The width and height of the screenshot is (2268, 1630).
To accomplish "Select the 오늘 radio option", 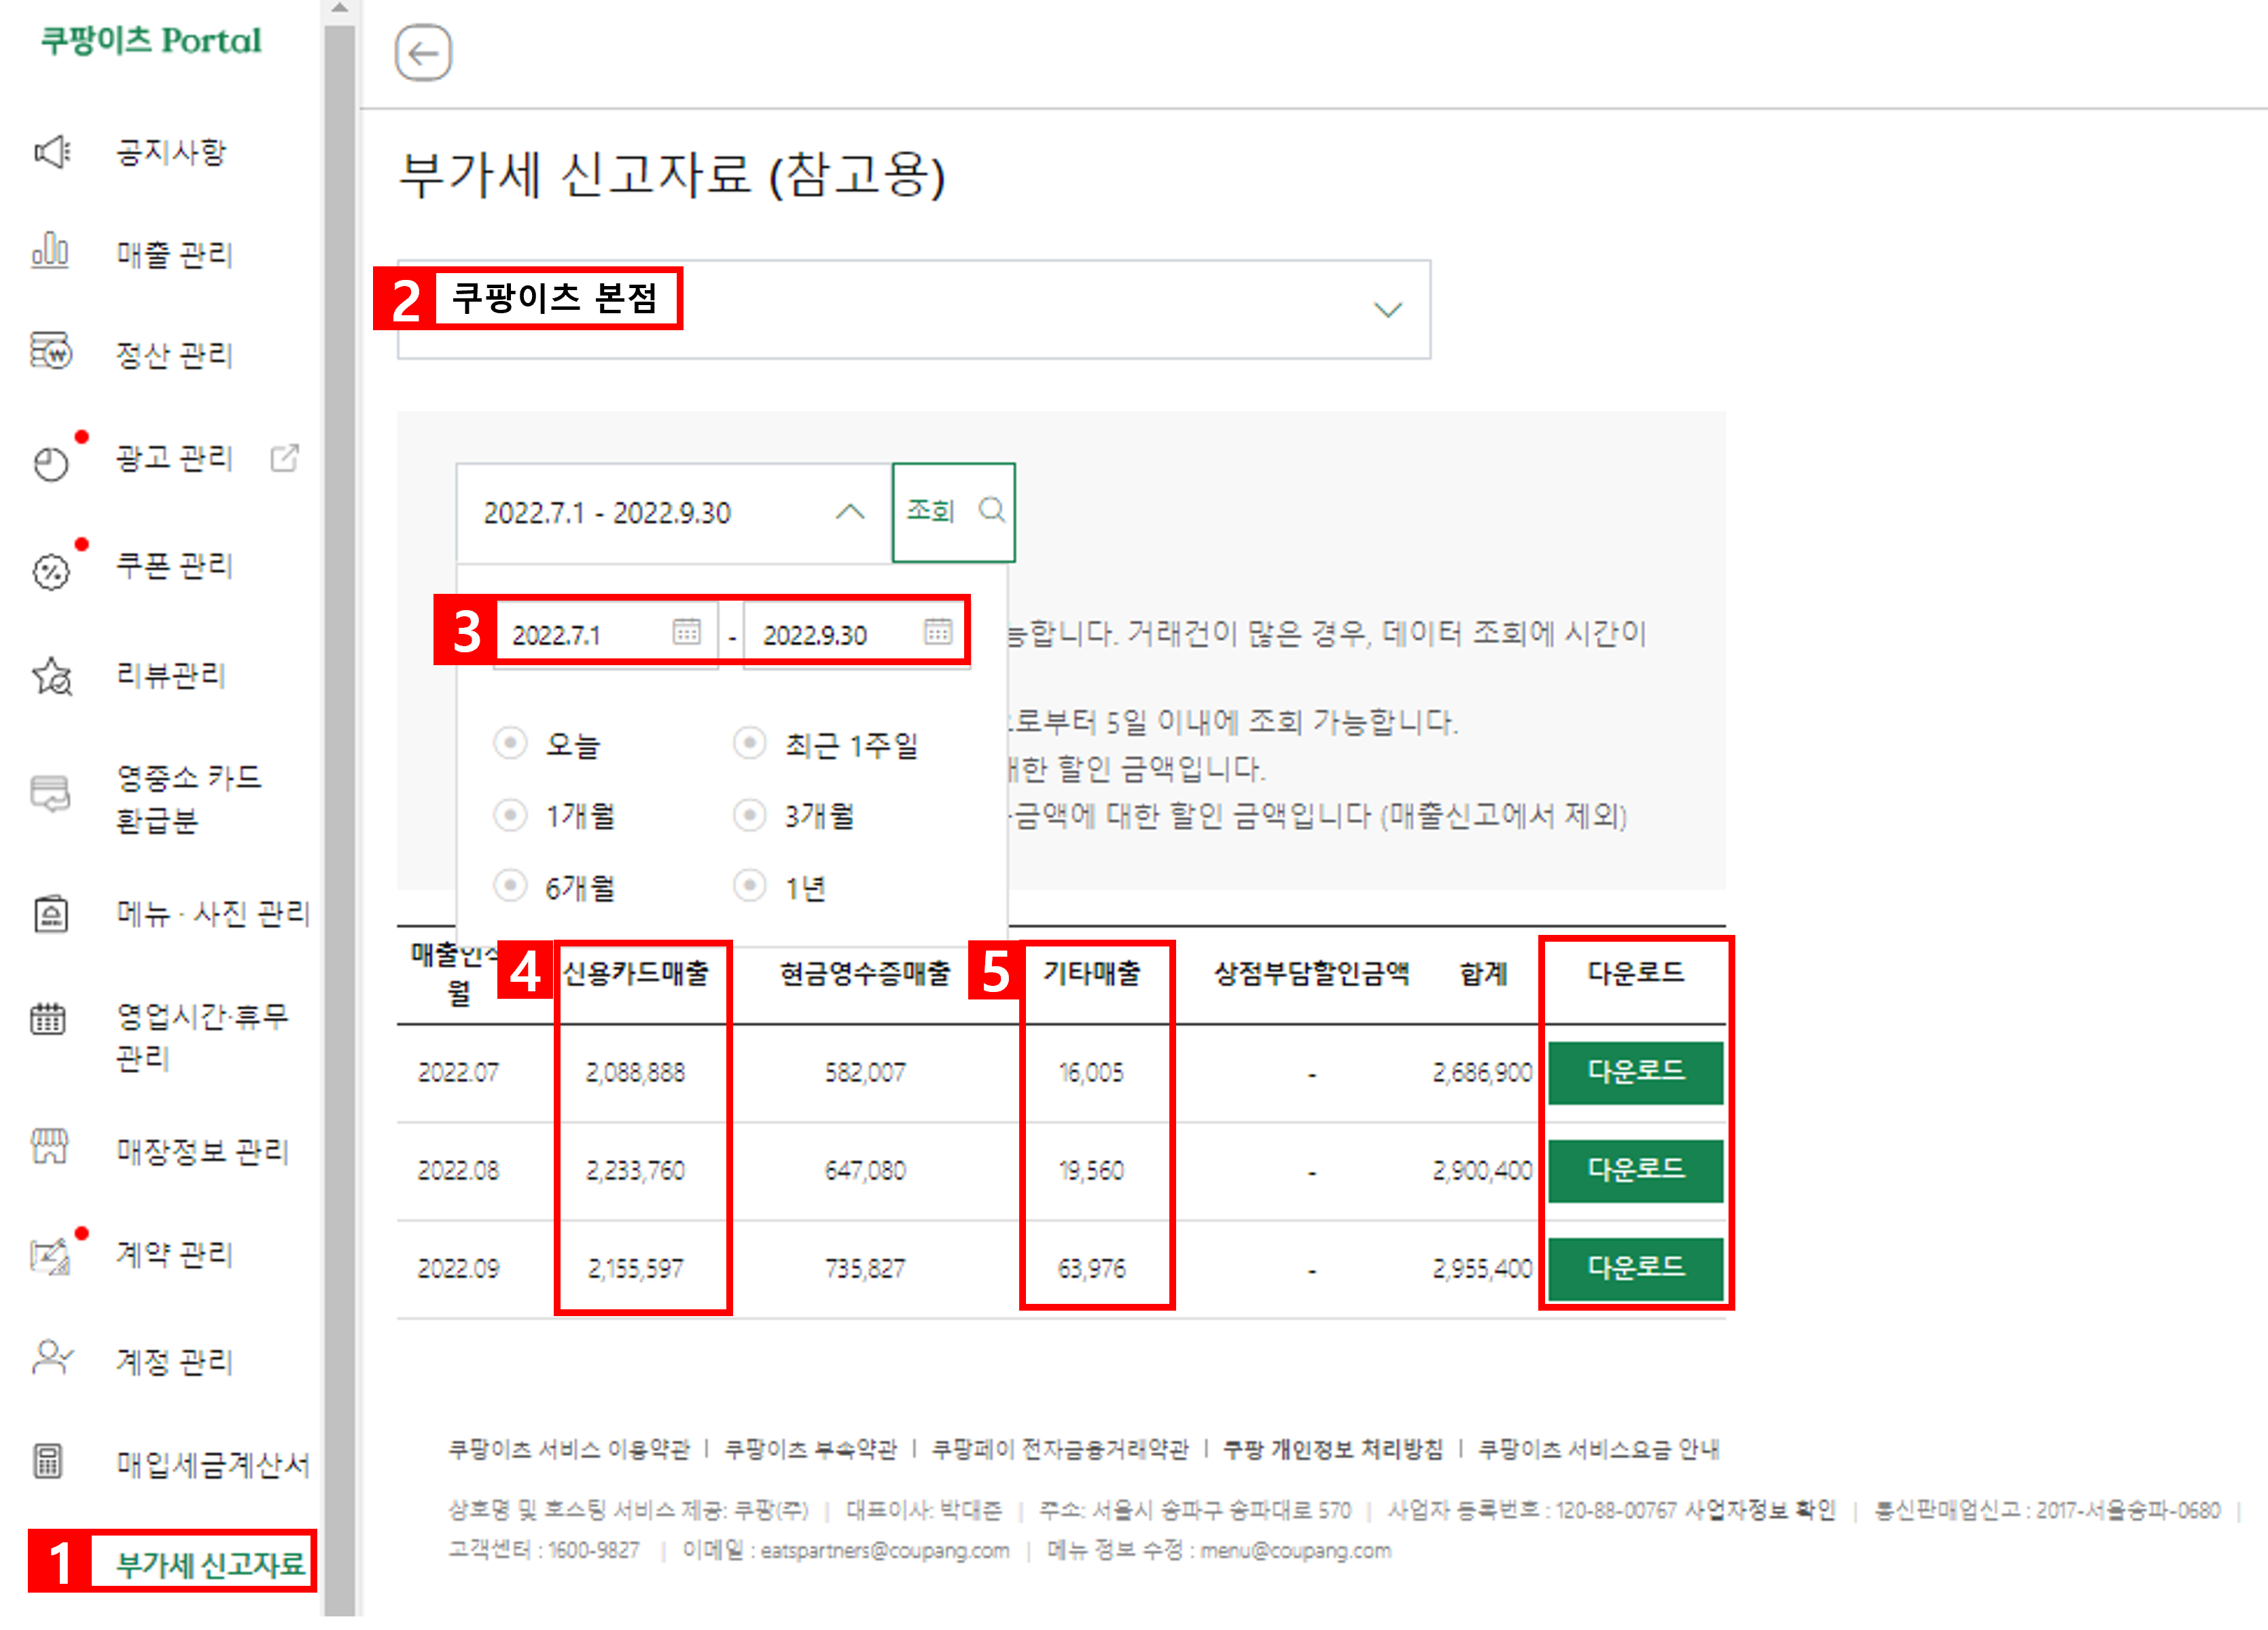I will 510,743.
